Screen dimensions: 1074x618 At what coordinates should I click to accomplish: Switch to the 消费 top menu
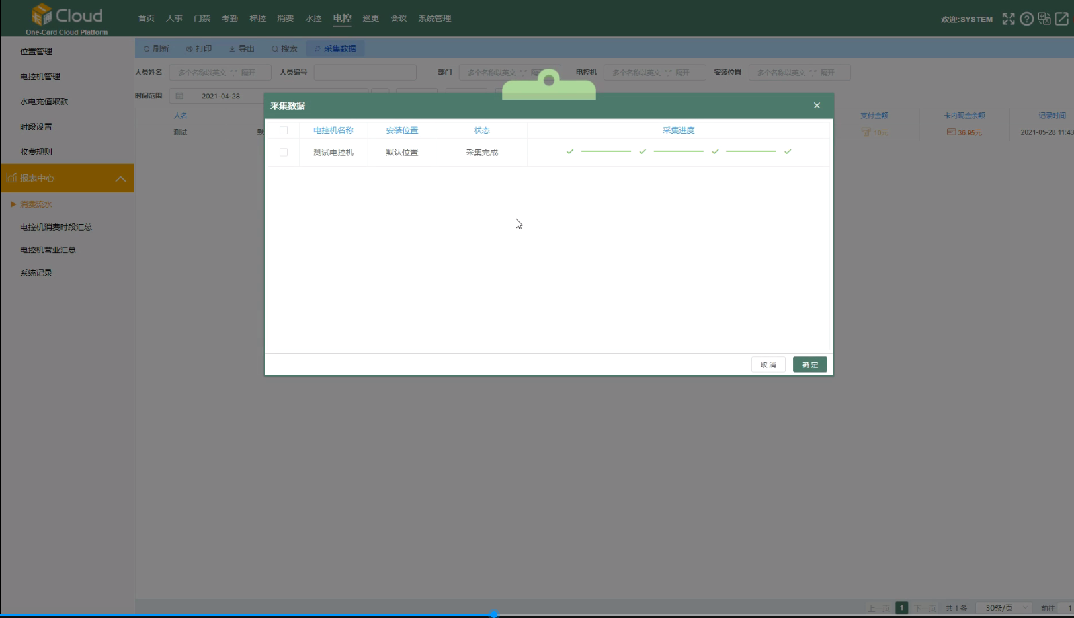(x=286, y=19)
